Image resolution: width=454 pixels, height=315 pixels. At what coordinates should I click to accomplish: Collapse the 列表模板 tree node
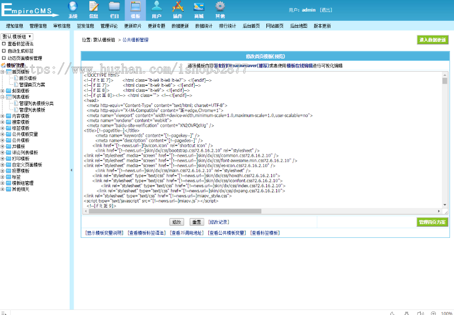click(x=3, y=97)
